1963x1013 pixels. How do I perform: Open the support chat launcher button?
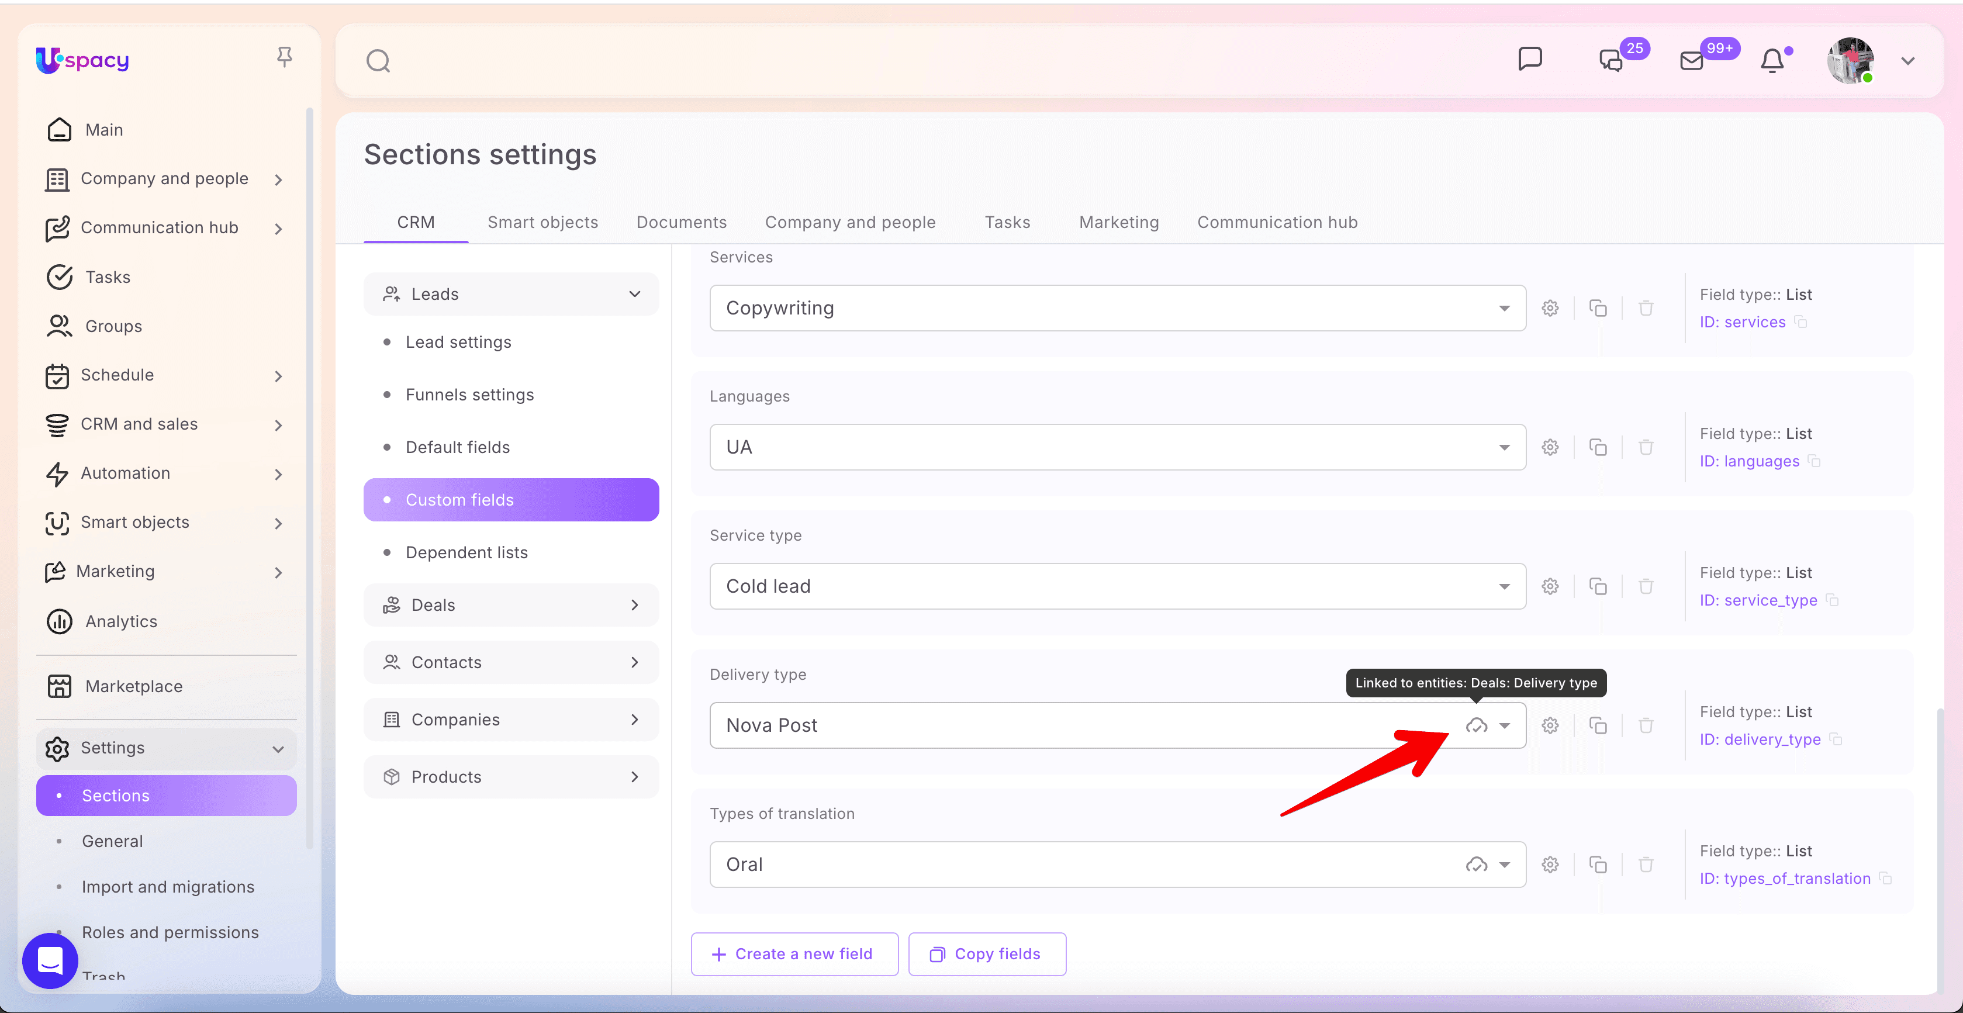[50, 960]
